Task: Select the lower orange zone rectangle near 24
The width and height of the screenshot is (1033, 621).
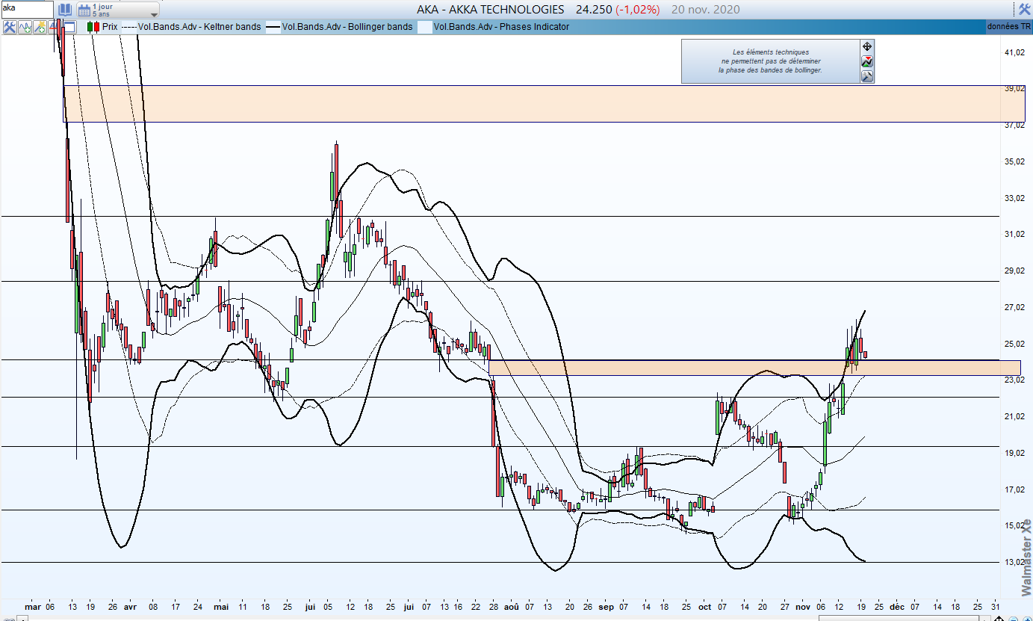Action: click(x=754, y=368)
